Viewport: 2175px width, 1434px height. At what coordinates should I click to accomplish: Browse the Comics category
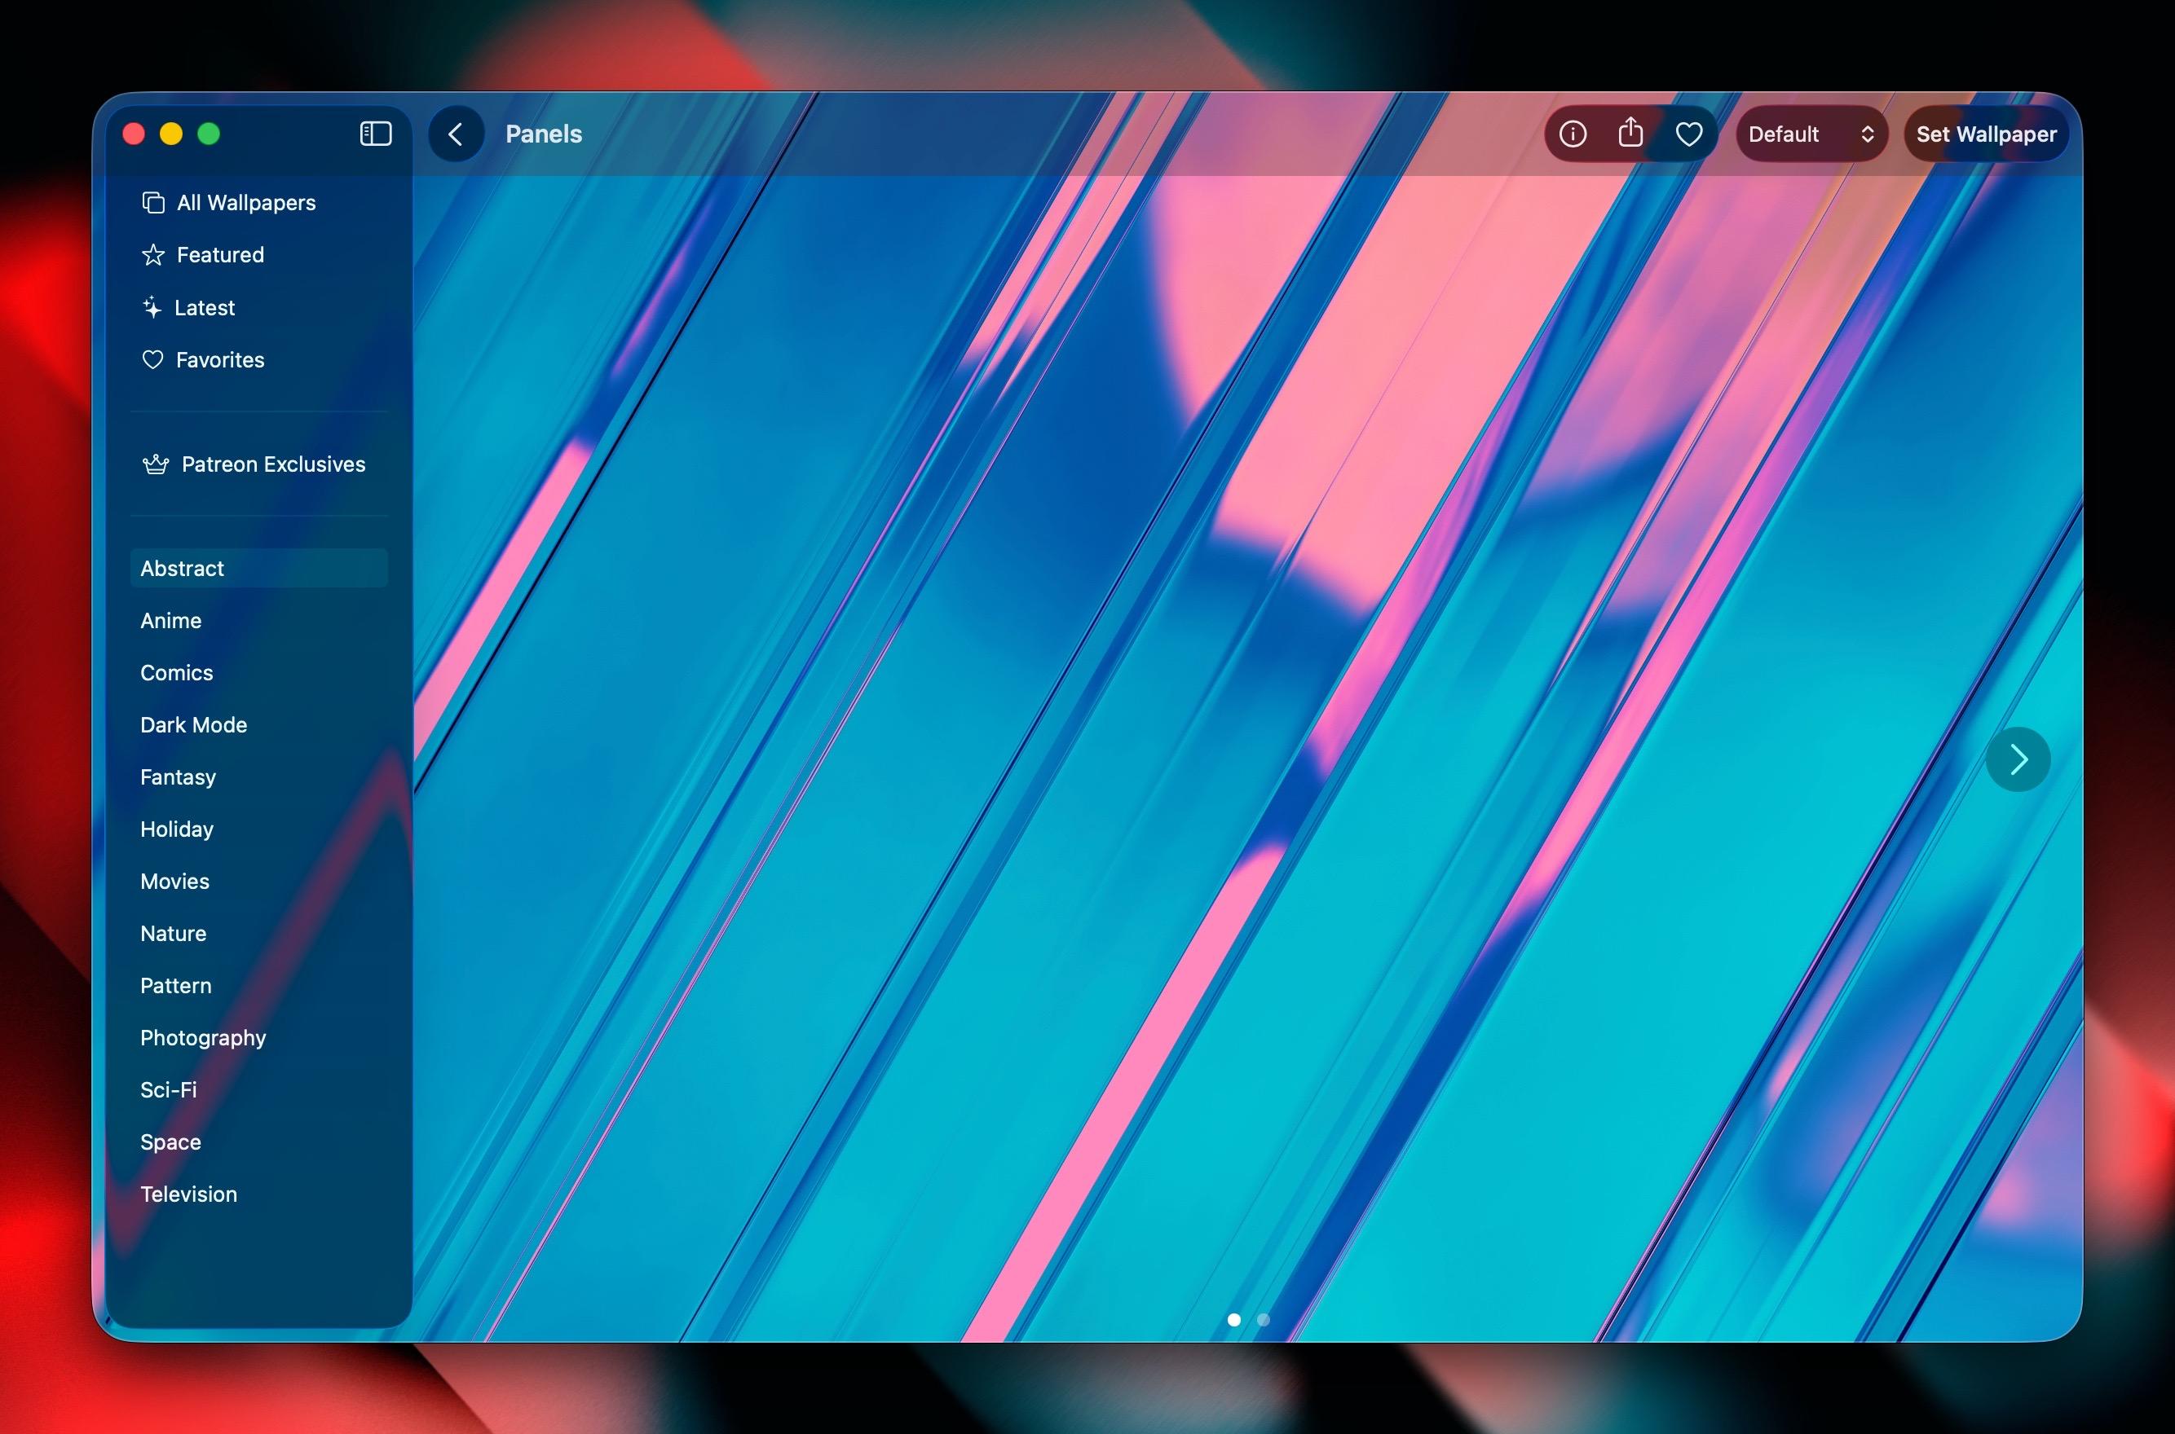pos(259,672)
